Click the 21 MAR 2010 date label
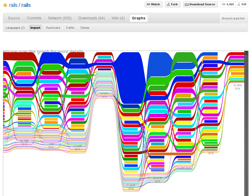Screen dimensions: 252x196 click(x=131, y=187)
